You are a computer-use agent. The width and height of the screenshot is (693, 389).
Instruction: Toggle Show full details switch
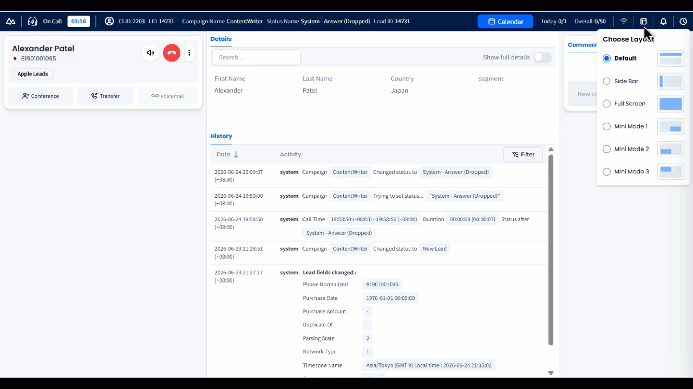pyautogui.click(x=542, y=57)
